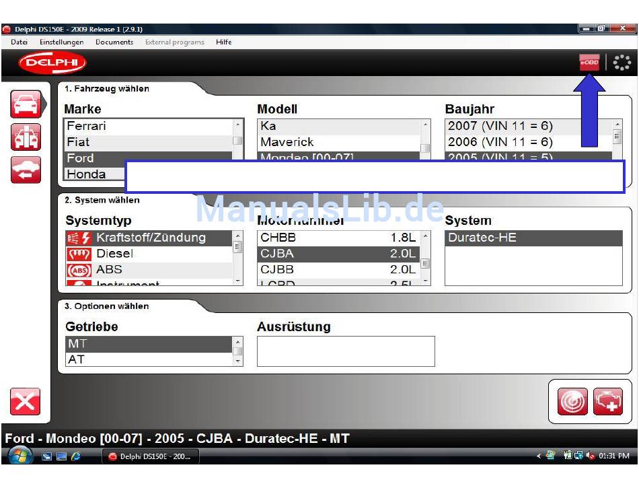The height and width of the screenshot is (488, 639).
Task: Open the engine diagnostics plus icon
Action: [608, 402]
